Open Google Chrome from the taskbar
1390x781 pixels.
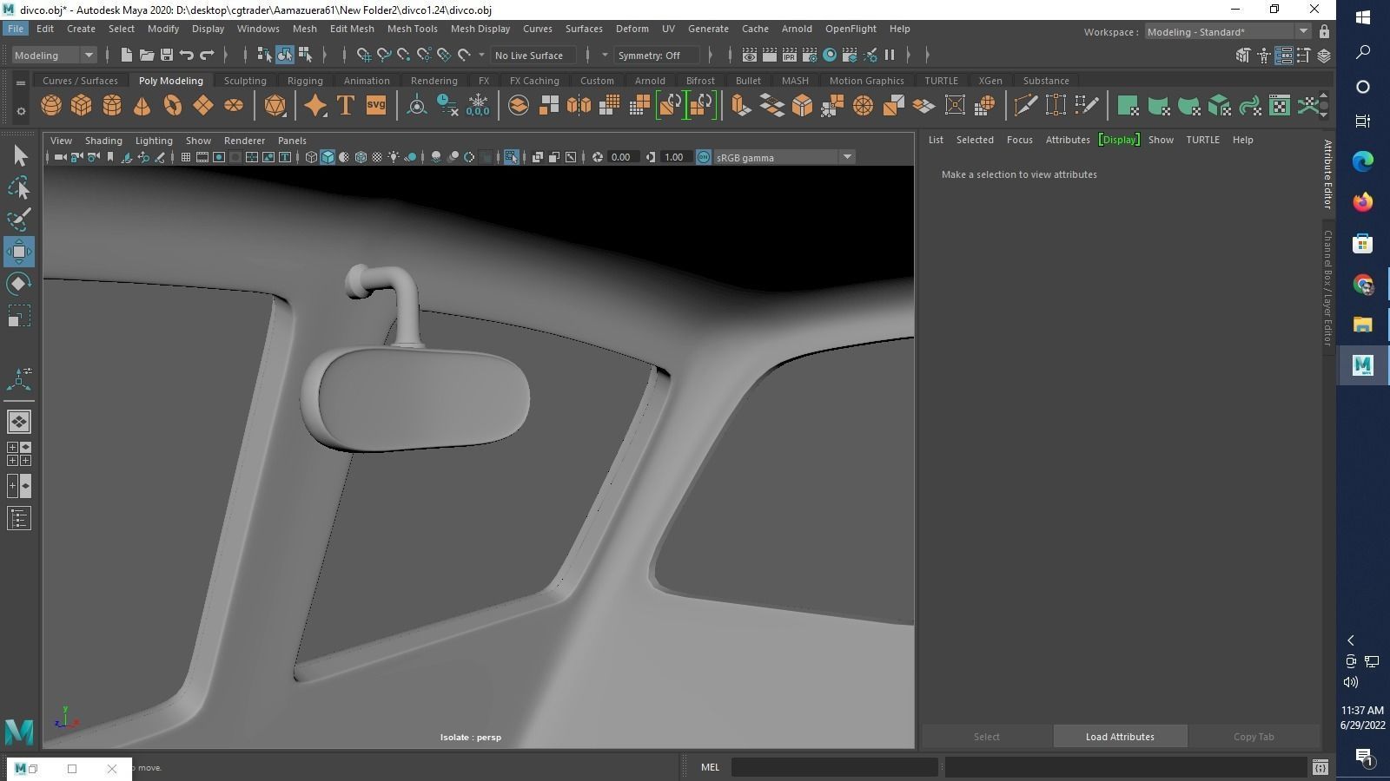[1362, 285]
